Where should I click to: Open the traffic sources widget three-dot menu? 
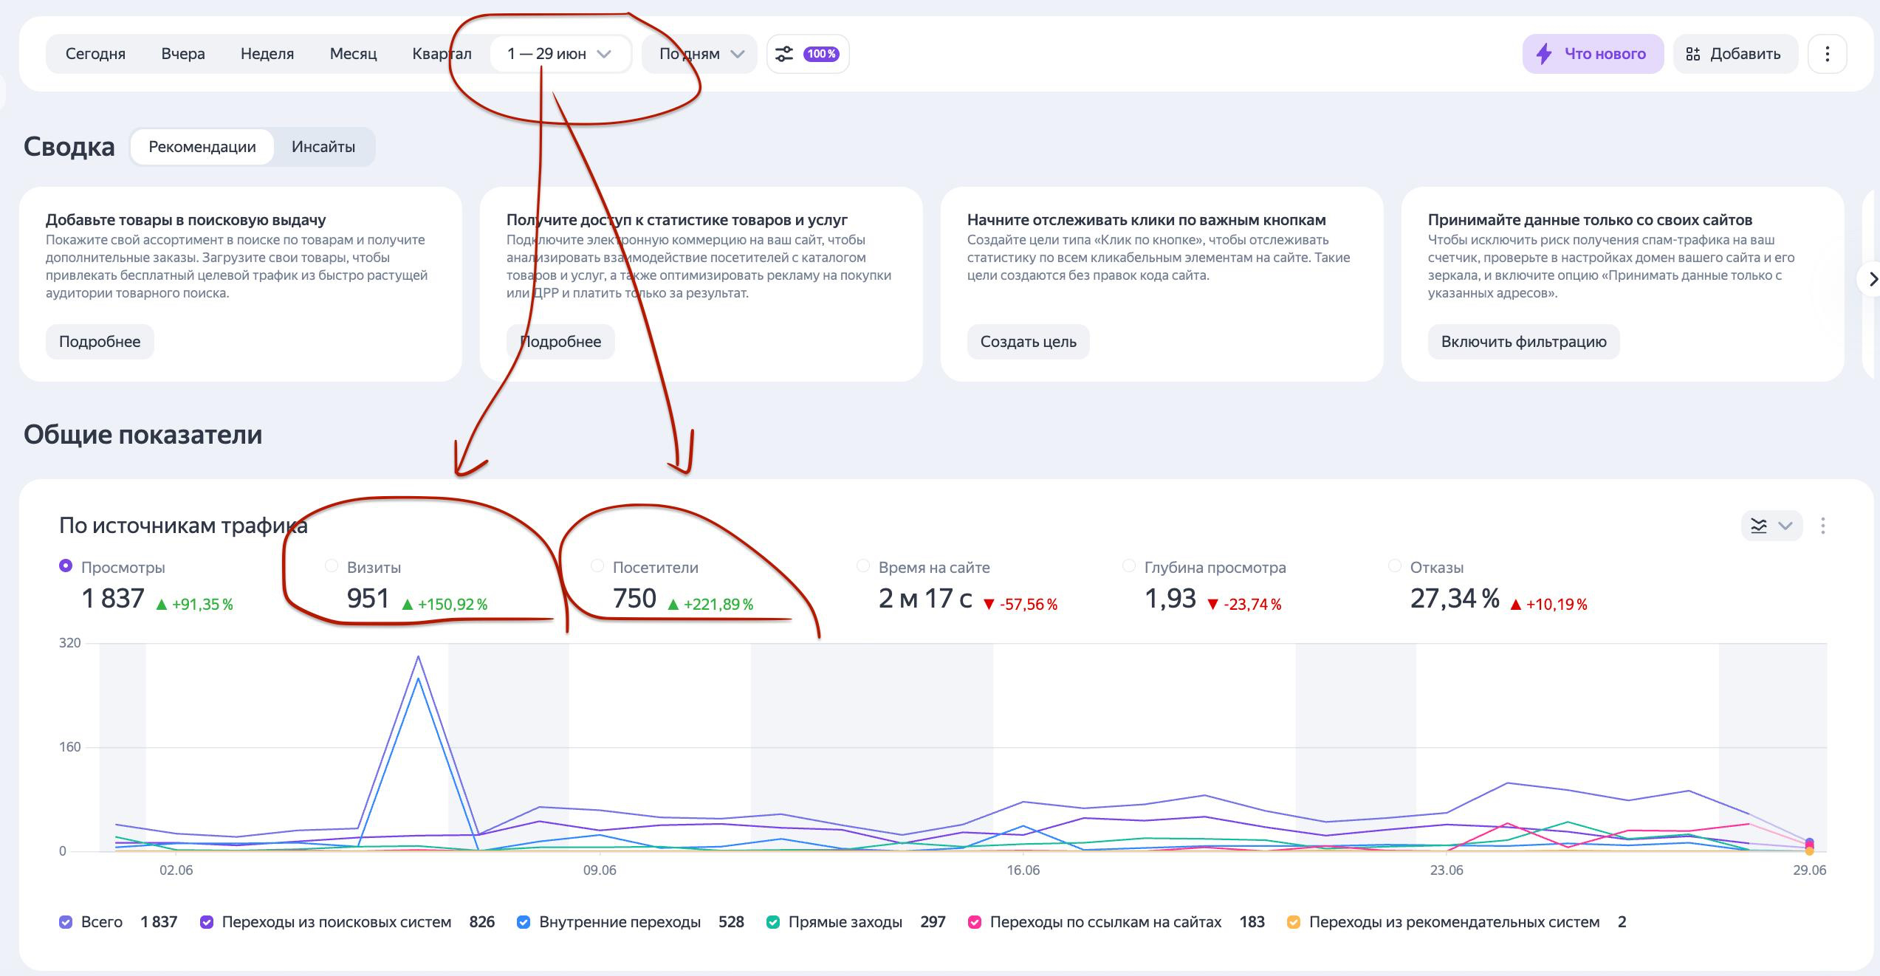pyautogui.click(x=1823, y=526)
